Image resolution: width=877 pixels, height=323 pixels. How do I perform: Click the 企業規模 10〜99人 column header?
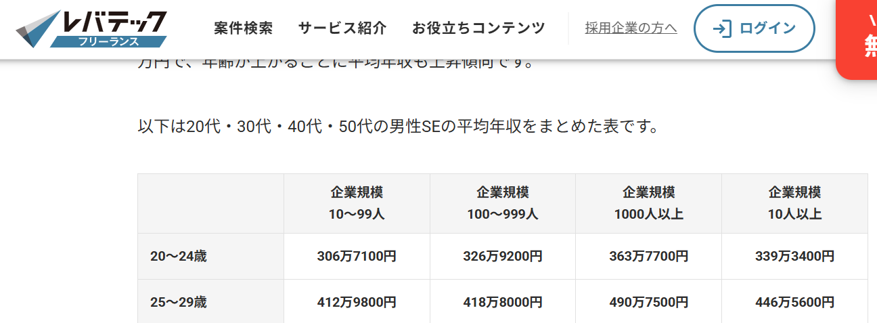[357, 203]
